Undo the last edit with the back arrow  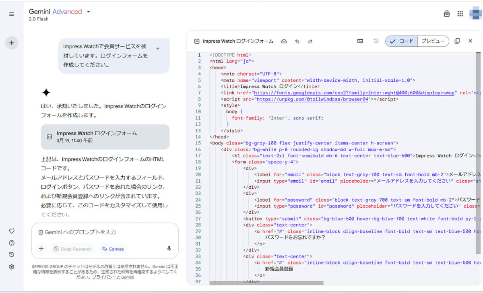tap(297, 41)
